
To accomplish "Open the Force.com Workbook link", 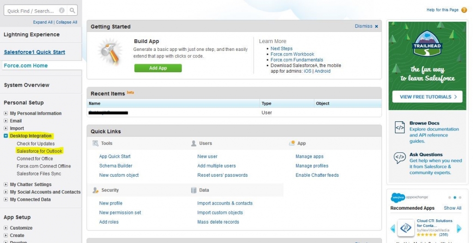I will pos(292,54).
